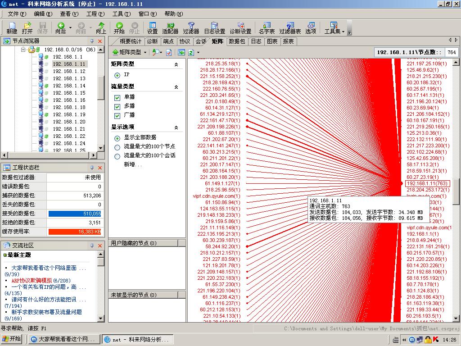
Task: Click the 新增... link under display options
Action: (133, 164)
